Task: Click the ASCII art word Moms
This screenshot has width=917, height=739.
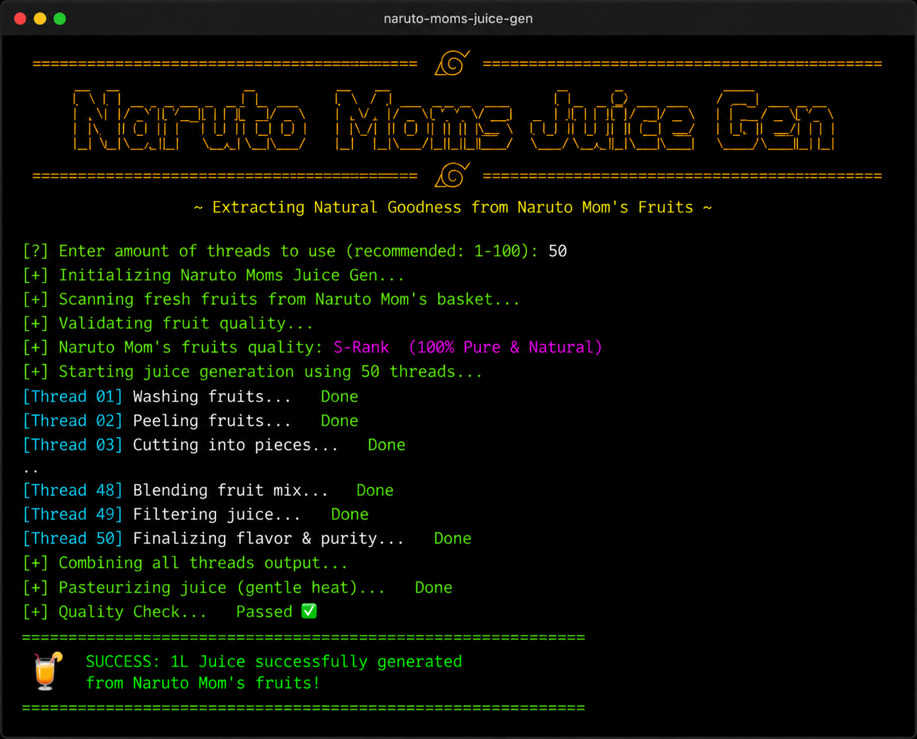Action: tap(424, 120)
